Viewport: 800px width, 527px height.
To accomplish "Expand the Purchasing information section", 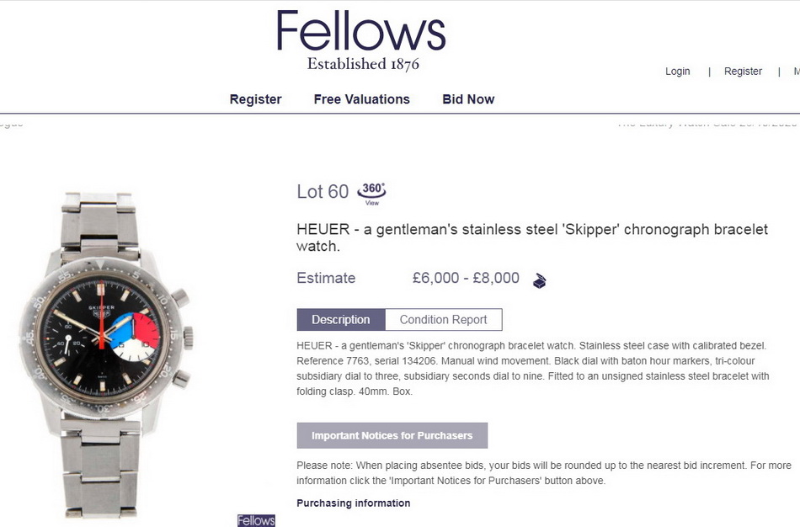I will click(354, 503).
